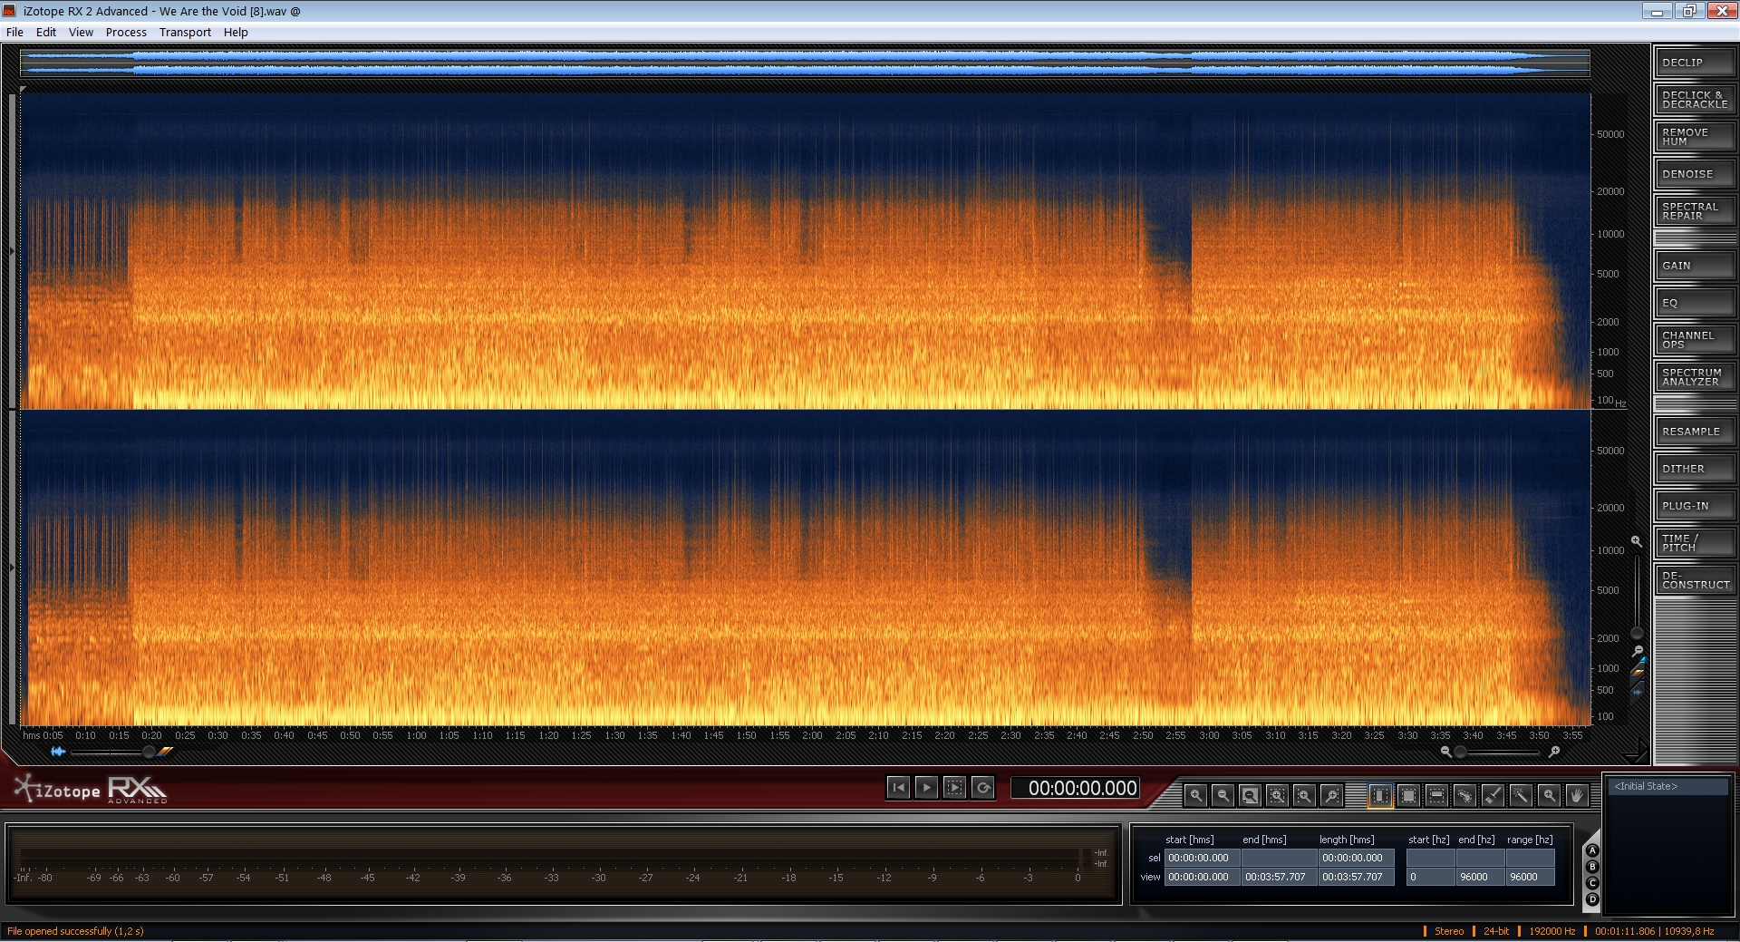Zoom out to show the full file
The height and width of the screenshot is (942, 1740).
coord(1250,795)
